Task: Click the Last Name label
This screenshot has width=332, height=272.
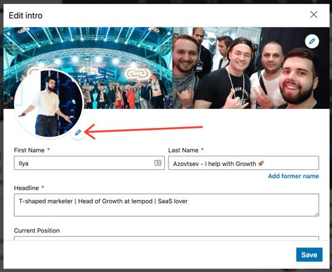Action: pyautogui.click(x=183, y=150)
